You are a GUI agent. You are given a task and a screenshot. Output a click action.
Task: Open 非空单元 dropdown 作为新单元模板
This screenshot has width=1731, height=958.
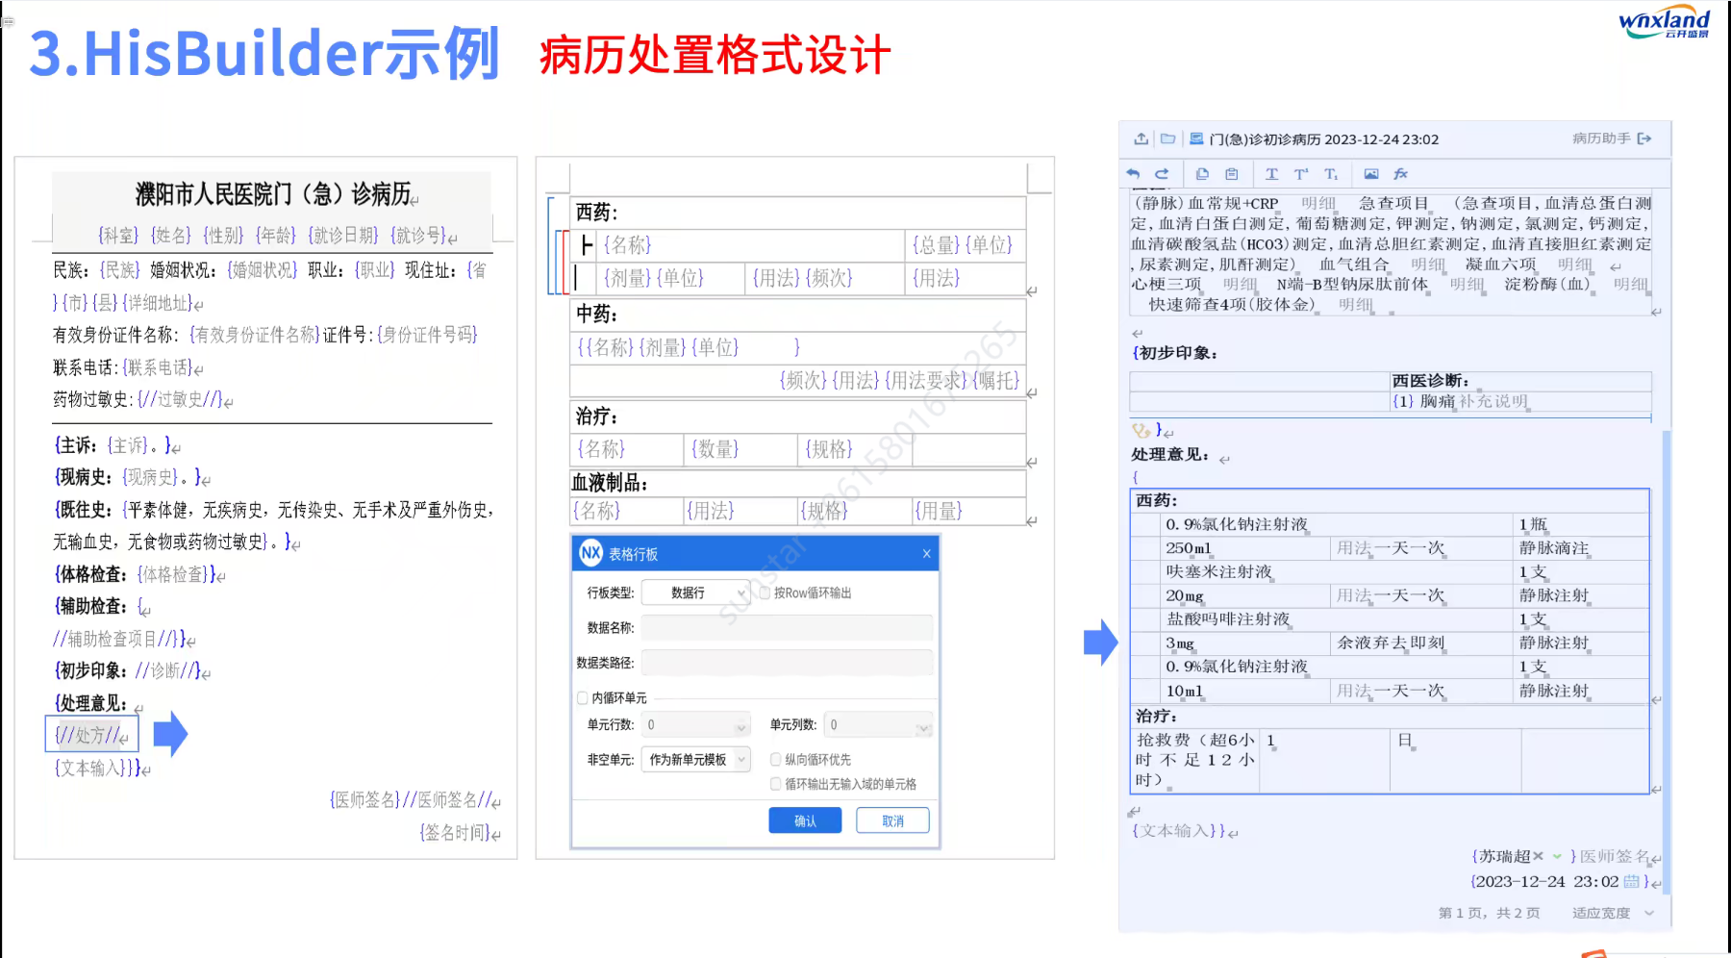coord(696,759)
